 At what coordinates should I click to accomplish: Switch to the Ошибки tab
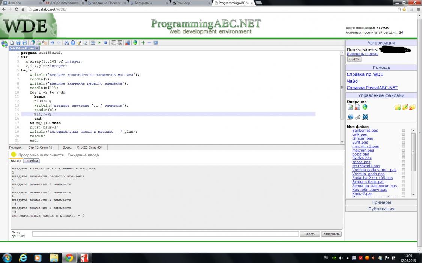[x=32, y=161]
